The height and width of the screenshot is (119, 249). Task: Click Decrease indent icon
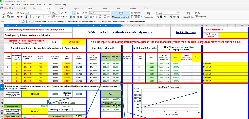coord(86,13)
